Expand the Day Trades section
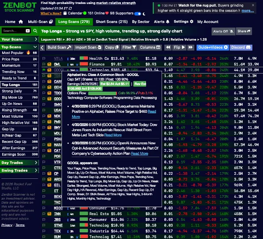This screenshot has width=263, height=239. coord(19,162)
